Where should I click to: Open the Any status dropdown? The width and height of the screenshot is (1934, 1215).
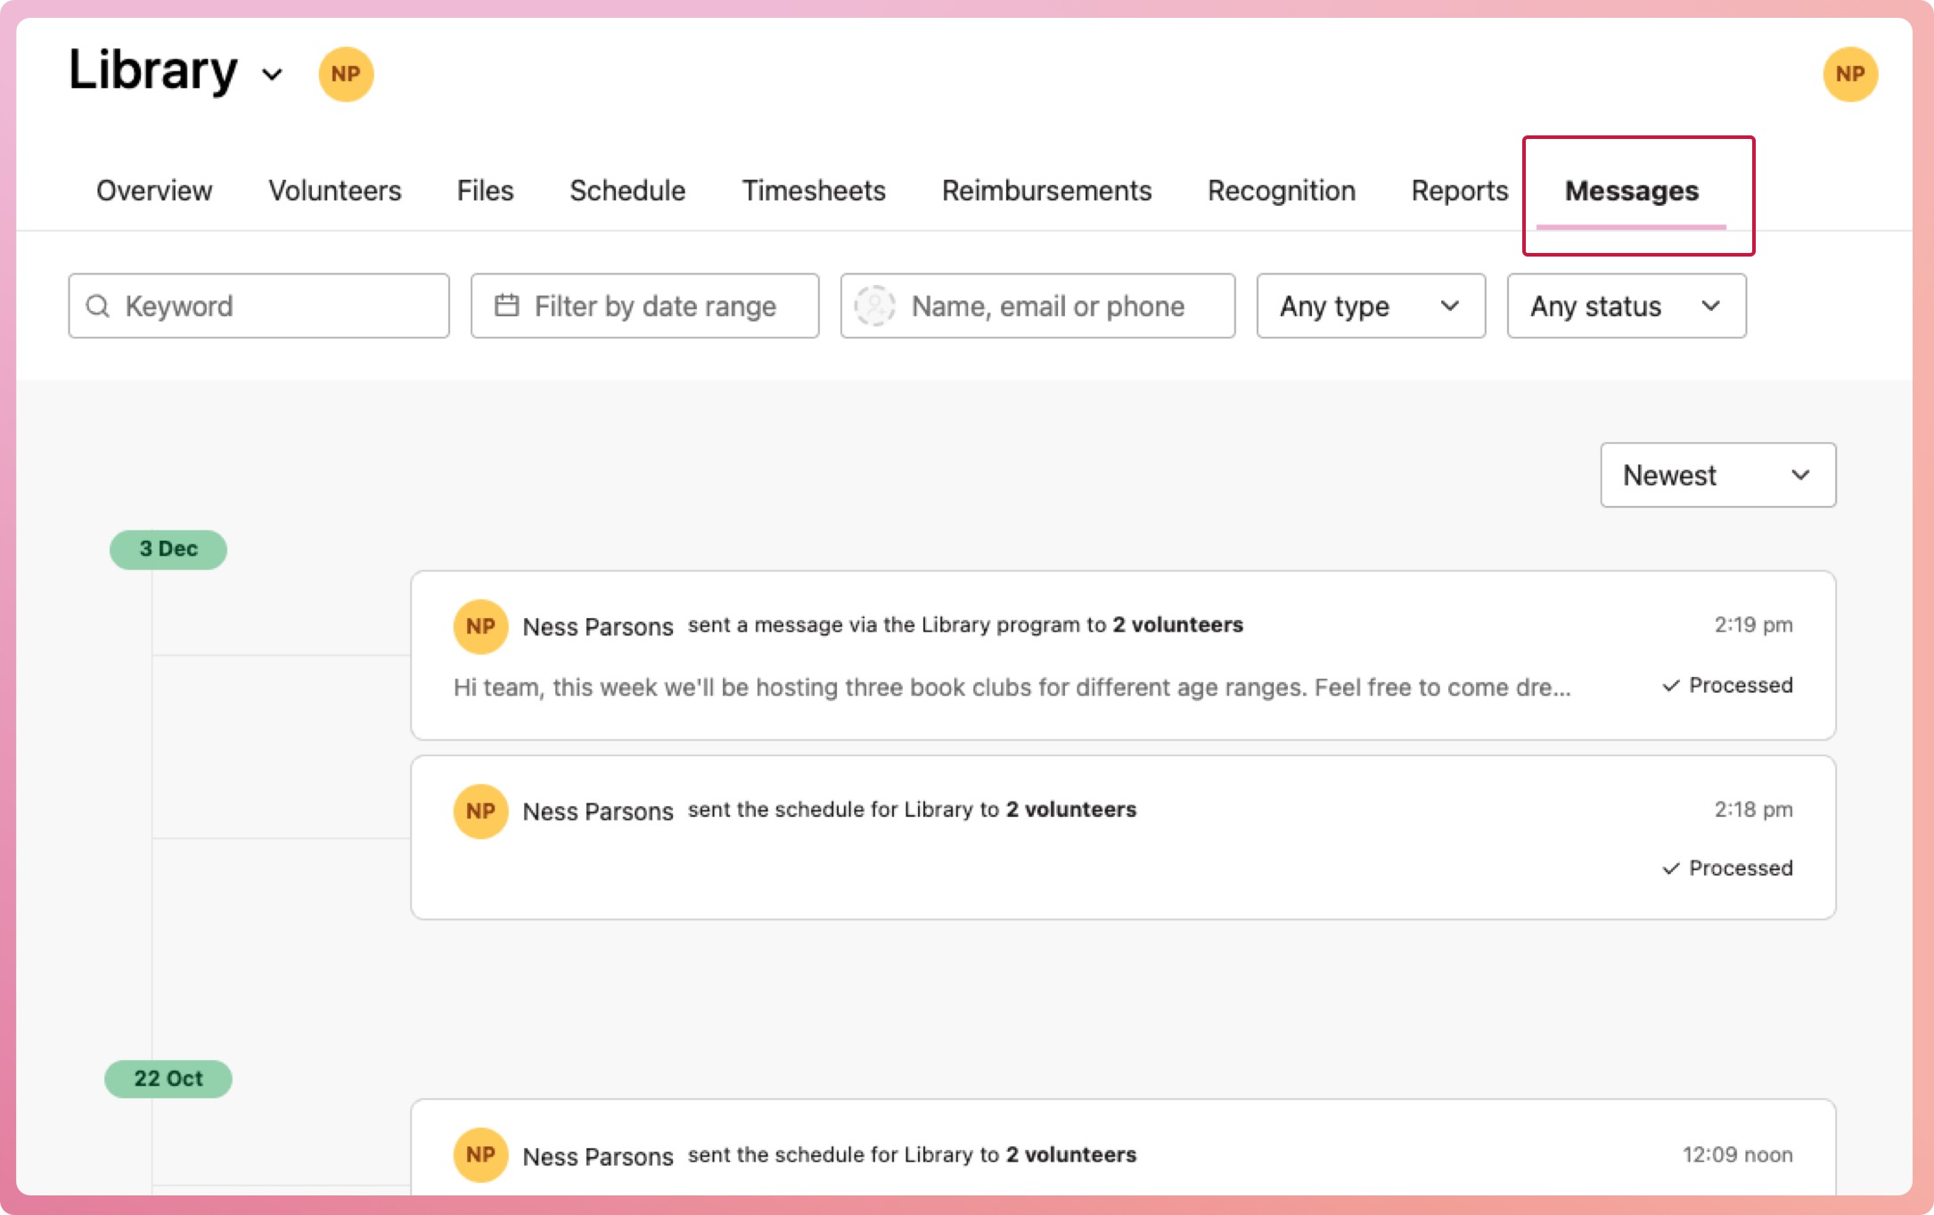click(x=1626, y=306)
